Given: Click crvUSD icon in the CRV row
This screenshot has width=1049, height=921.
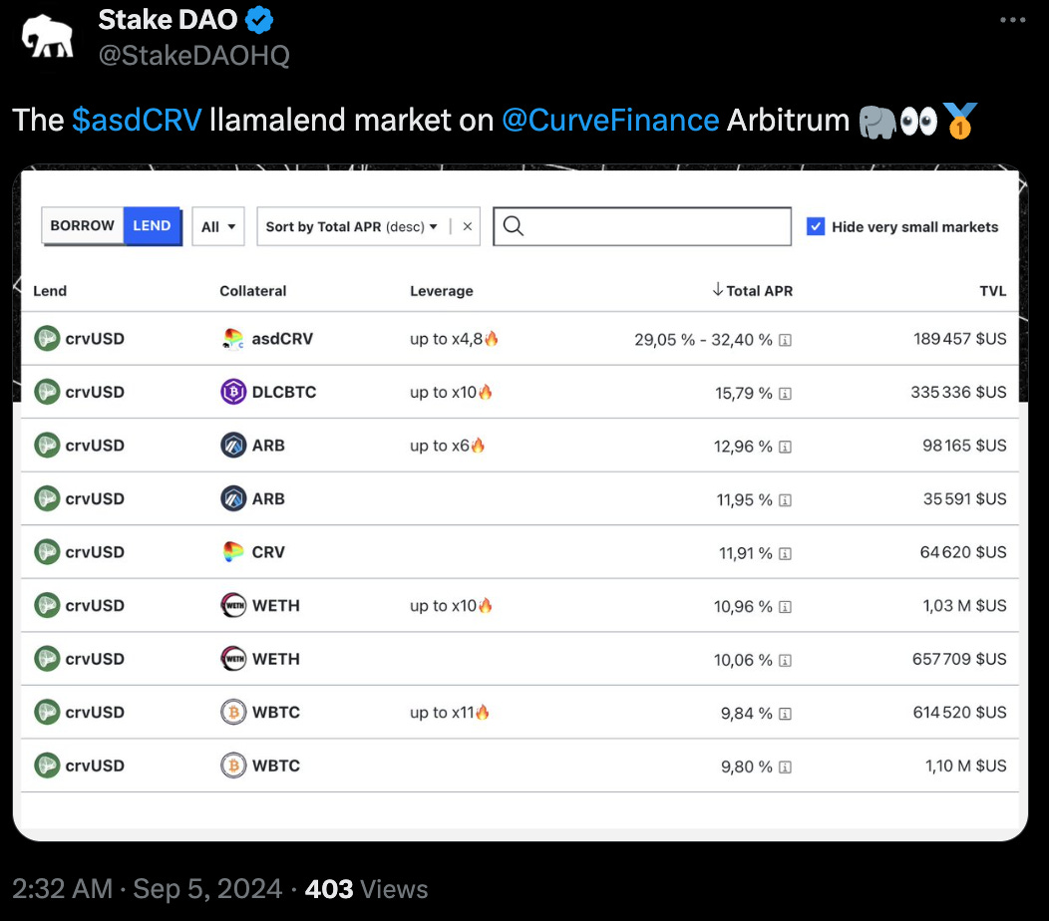Looking at the screenshot, I should click(x=47, y=552).
